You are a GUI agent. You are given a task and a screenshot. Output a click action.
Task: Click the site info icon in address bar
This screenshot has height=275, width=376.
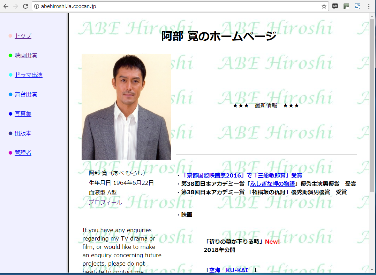[x=37, y=6]
